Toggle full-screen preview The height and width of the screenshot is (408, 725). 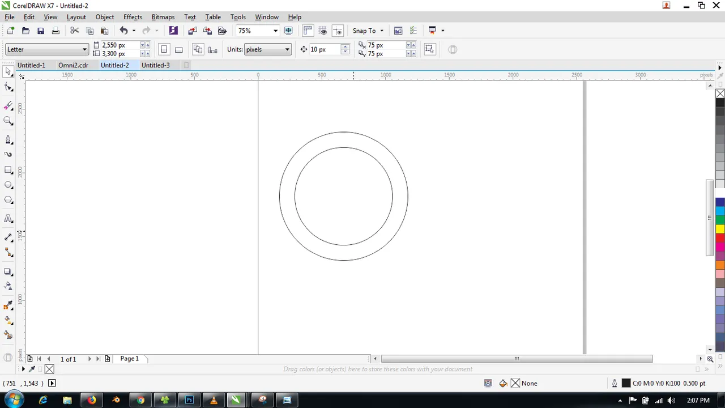click(288, 31)
